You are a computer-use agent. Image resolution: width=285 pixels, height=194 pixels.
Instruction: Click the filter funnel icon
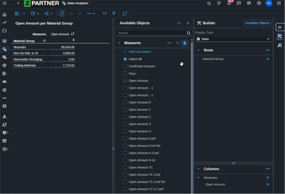coord(114,13)
